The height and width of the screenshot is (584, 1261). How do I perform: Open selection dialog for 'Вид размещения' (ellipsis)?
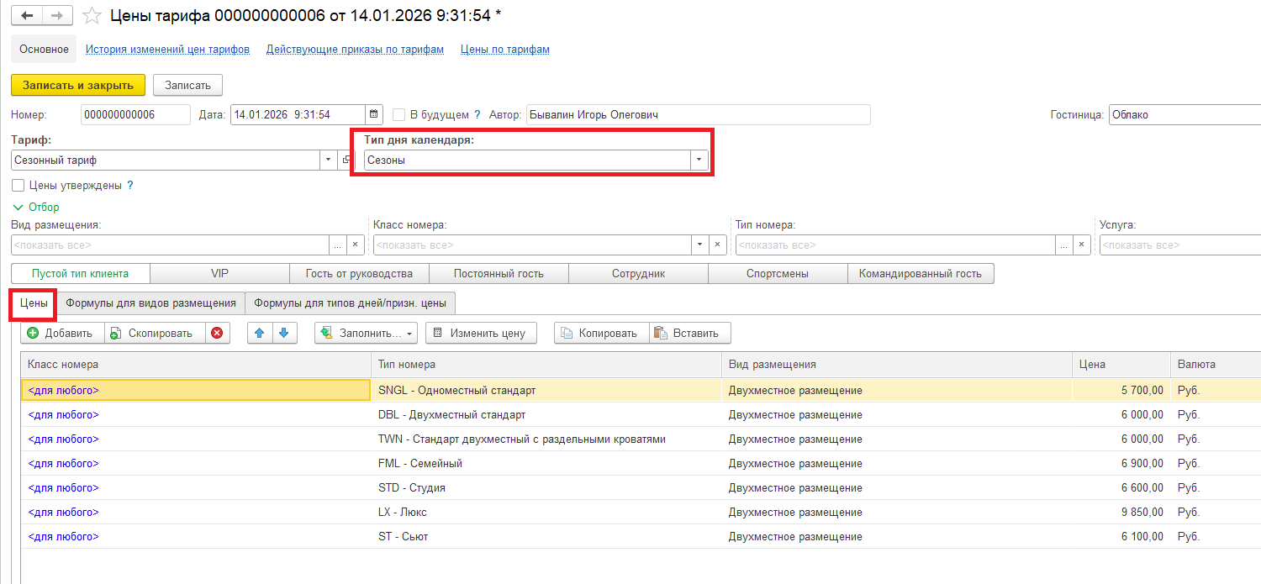click(337, 245)
